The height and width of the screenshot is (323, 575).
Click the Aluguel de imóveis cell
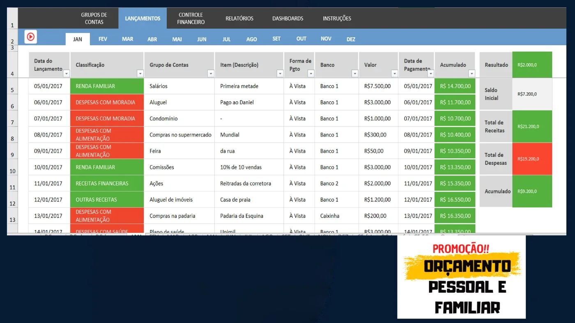(179, 200)
